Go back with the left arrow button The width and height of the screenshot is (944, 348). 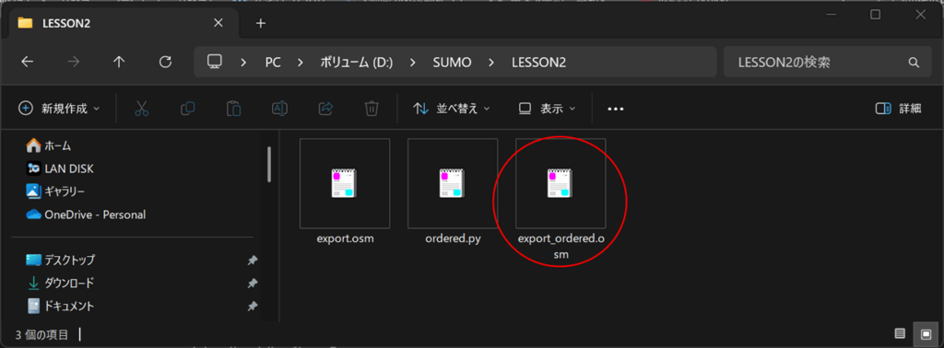coord(27,62)
